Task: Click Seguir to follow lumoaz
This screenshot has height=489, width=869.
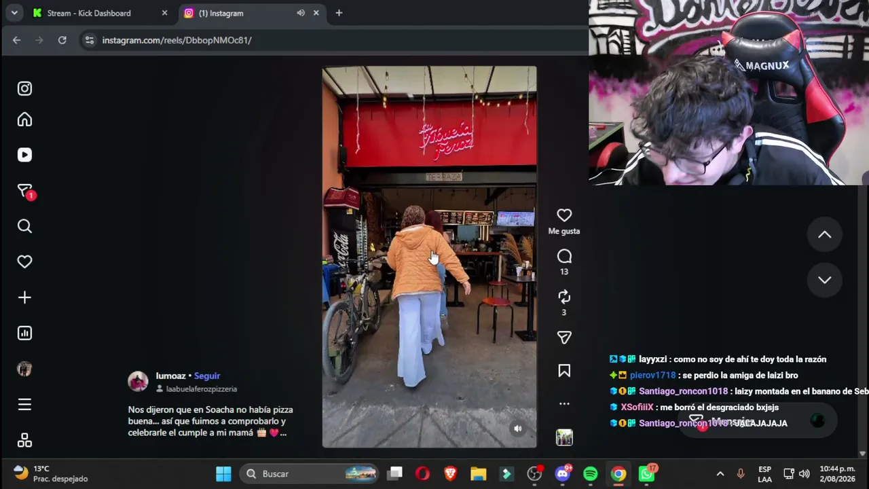Action: 207,376
